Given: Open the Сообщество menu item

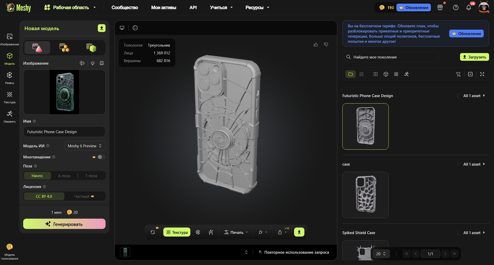Looking at the screenshot, I should click(125, 7).
